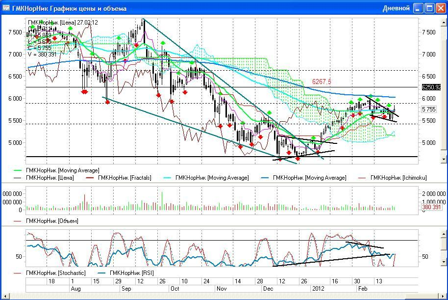Maximize the chart window

[429, 8]
